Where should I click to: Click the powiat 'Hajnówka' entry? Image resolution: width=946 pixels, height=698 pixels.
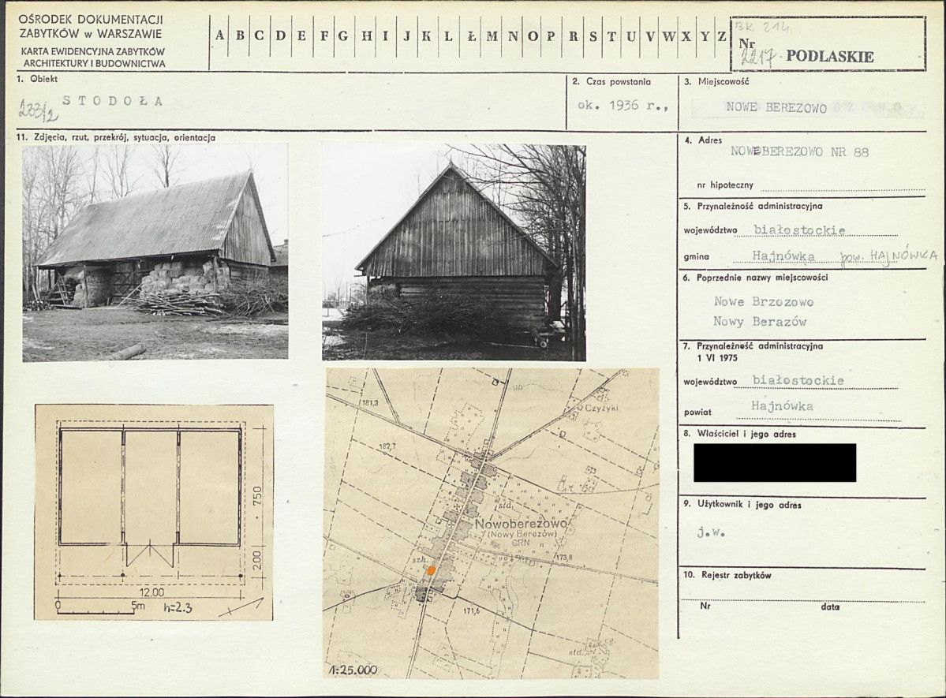click(x=782, y=406)
